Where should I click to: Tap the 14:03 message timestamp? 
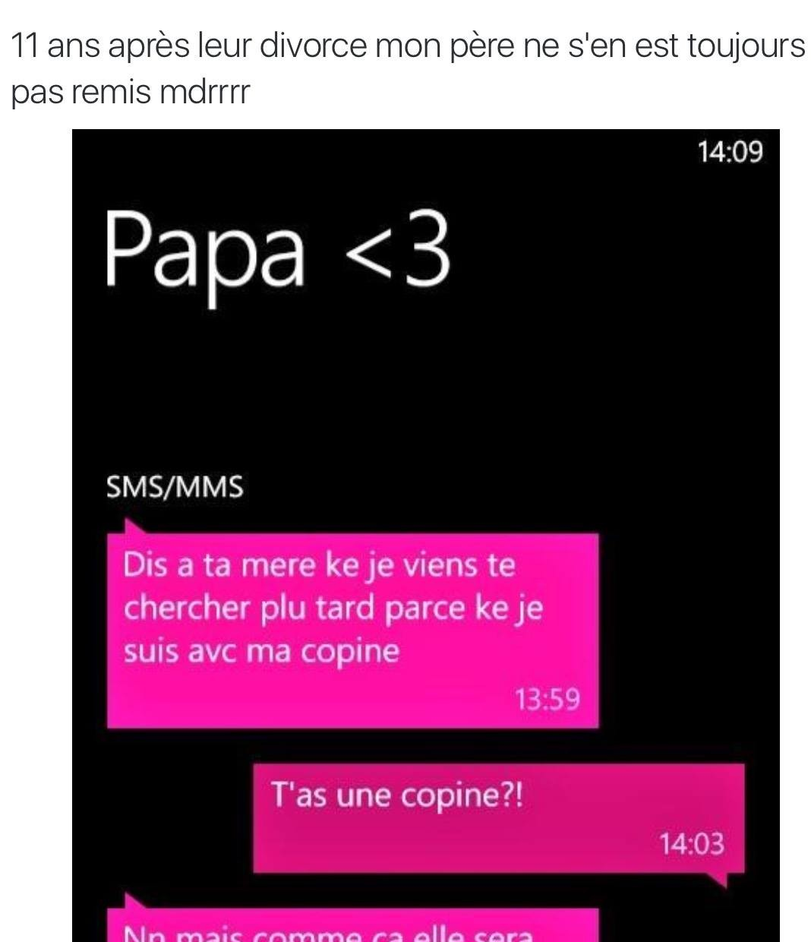pyautogui.click(x=692, y=843)
